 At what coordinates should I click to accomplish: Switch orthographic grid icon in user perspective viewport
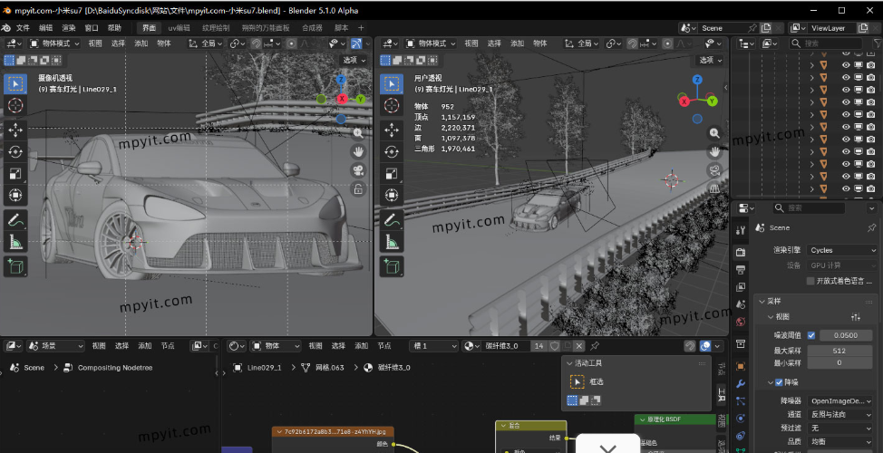pyautogui.click(x=714, y=188)
